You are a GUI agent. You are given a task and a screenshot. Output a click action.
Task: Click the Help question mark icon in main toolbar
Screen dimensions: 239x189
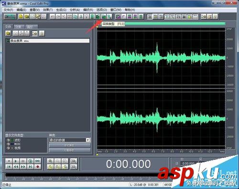pyautogui.click(x=215, y=17)
